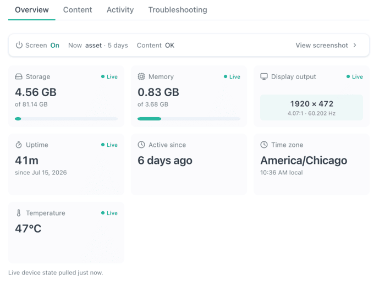Viewport: 379px width, 281px height.
Task: Go to the Troubleshooting tab
Action: pos(178,10)
